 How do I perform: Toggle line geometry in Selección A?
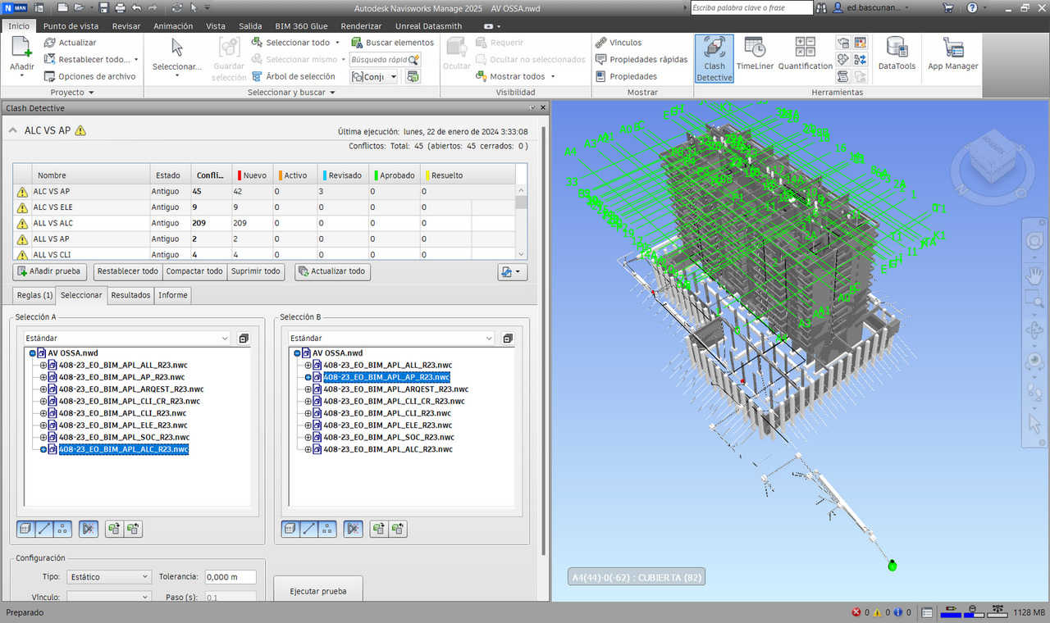click(x=44, y=529)
